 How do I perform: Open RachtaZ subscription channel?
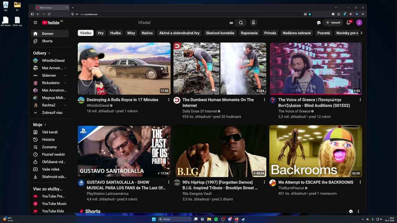click(x=50, y=105)
